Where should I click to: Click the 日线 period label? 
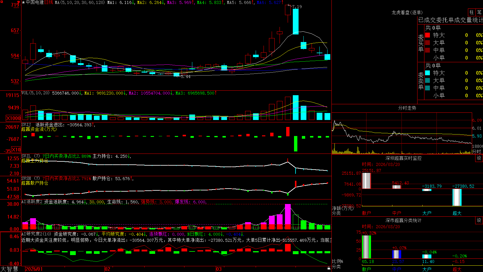(x=49, y=2)
